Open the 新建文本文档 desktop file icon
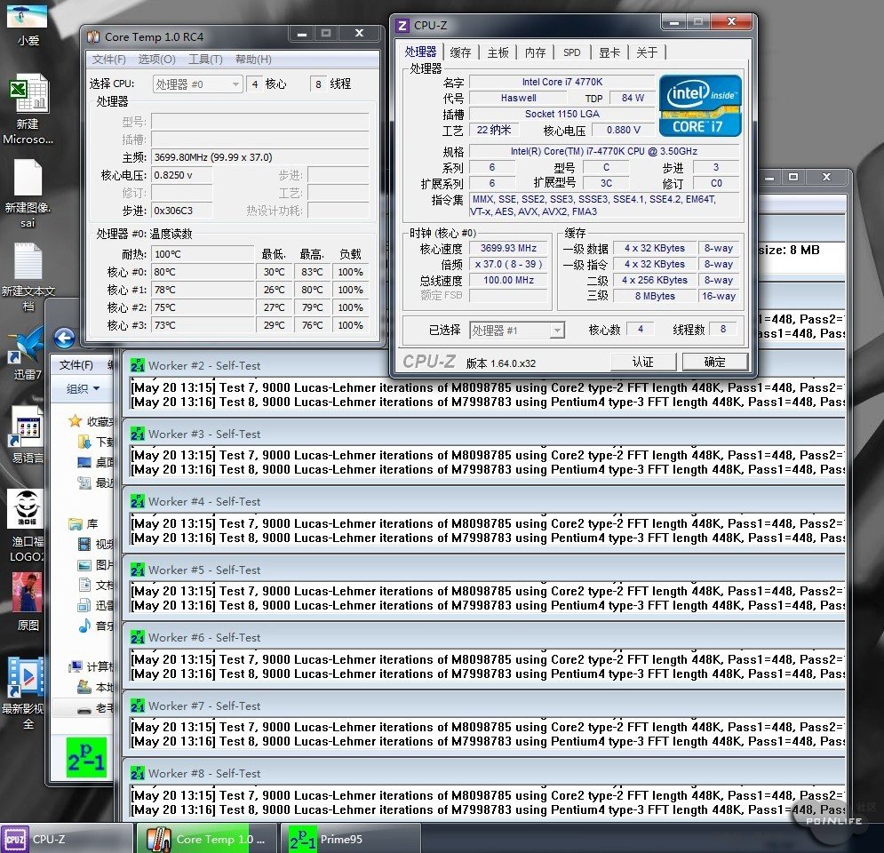Image resolution: width=884 pixels, height=853 pixels. [x=28, y=277]
